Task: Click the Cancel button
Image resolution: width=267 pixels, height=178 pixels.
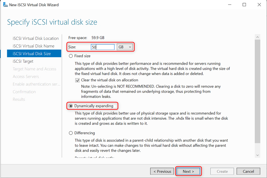Action: pyautogui.click(x=248, y=171)
